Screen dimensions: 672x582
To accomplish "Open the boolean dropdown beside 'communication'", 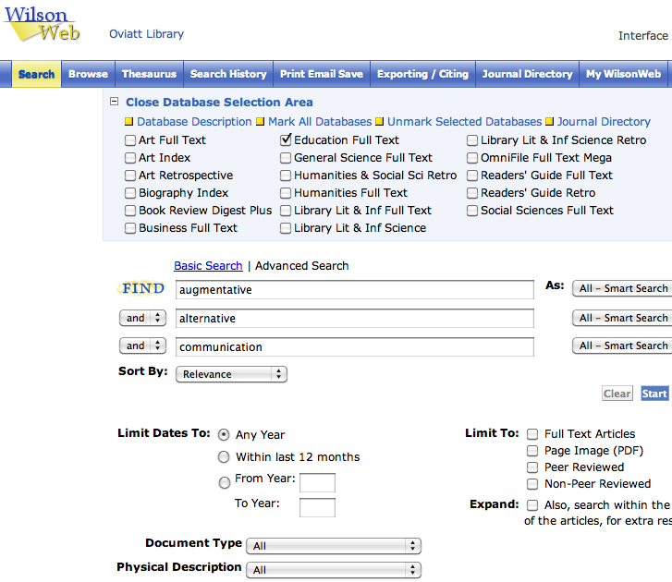I will pyautogui.click(x=142, y=346).
